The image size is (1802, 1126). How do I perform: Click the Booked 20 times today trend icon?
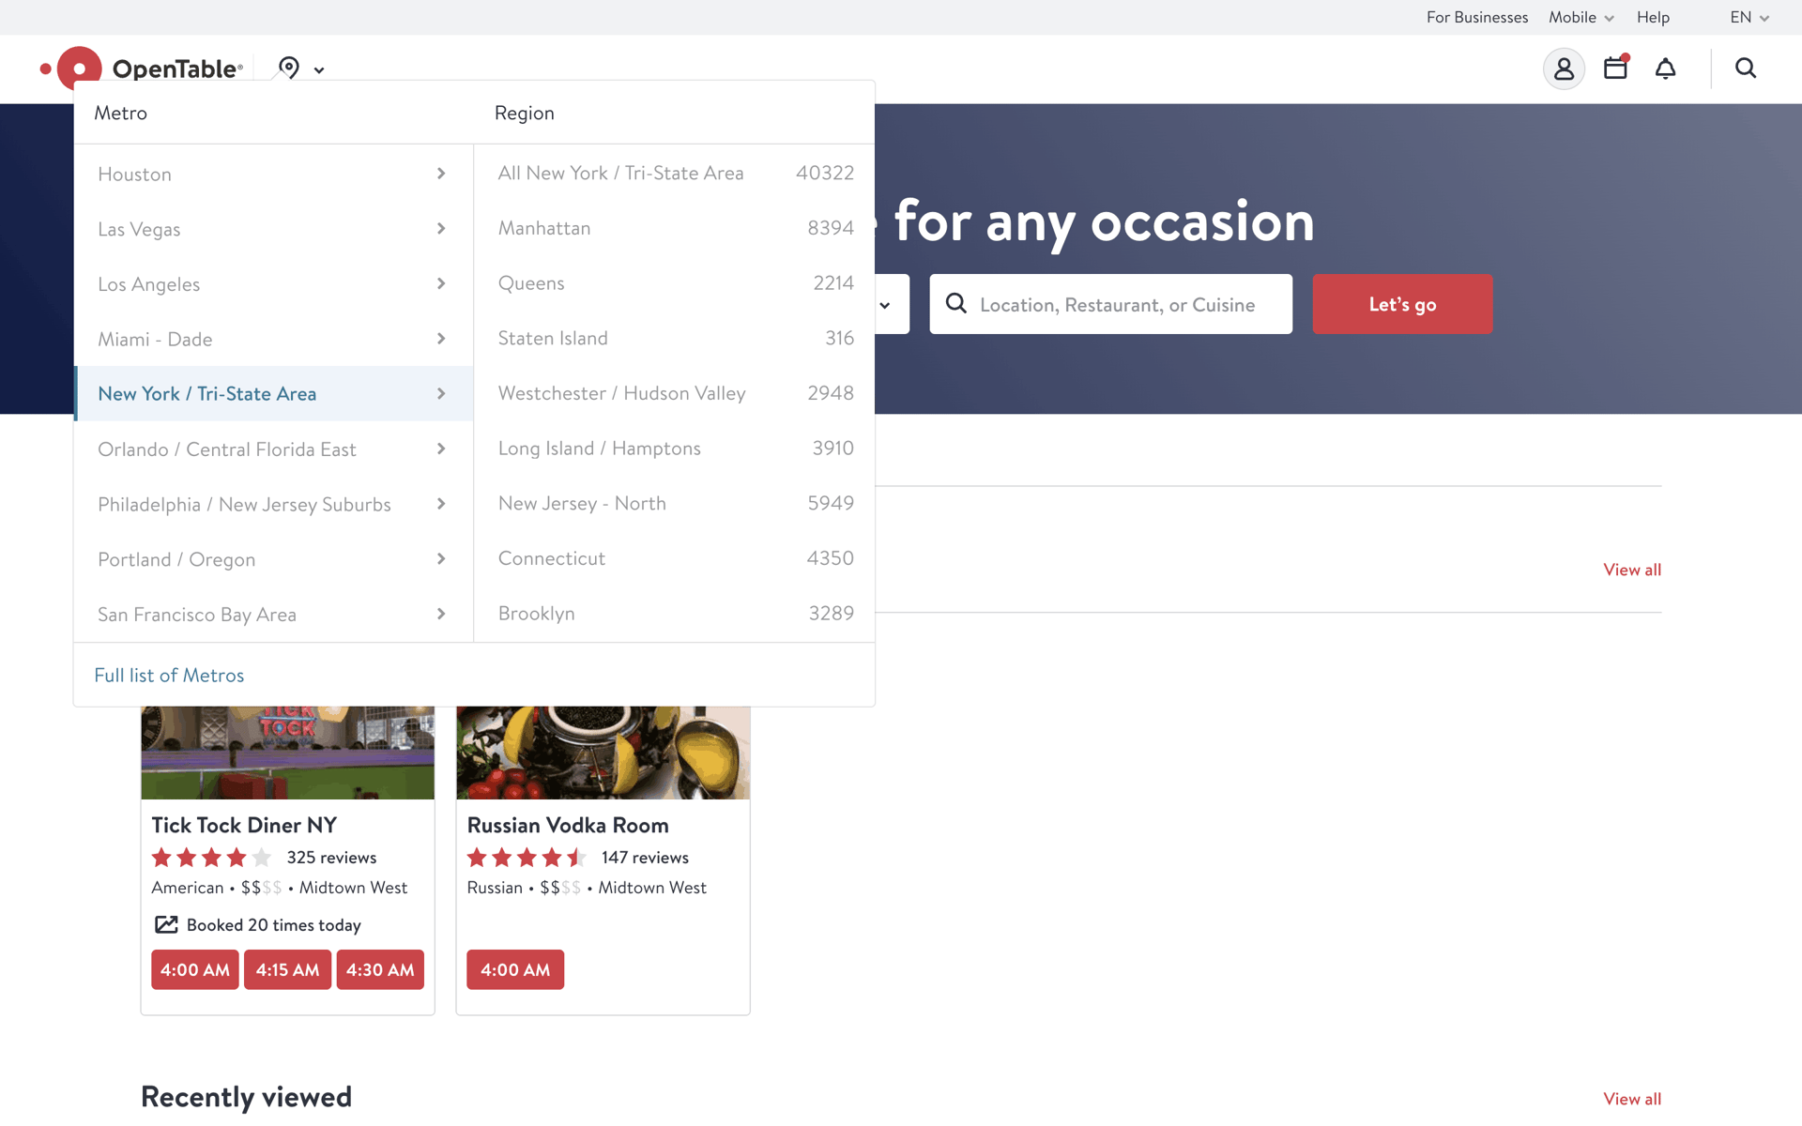coord(166,925)
